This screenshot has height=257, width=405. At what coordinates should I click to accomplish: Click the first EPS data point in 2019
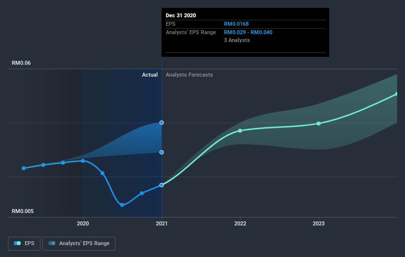[x=24, y=168]
